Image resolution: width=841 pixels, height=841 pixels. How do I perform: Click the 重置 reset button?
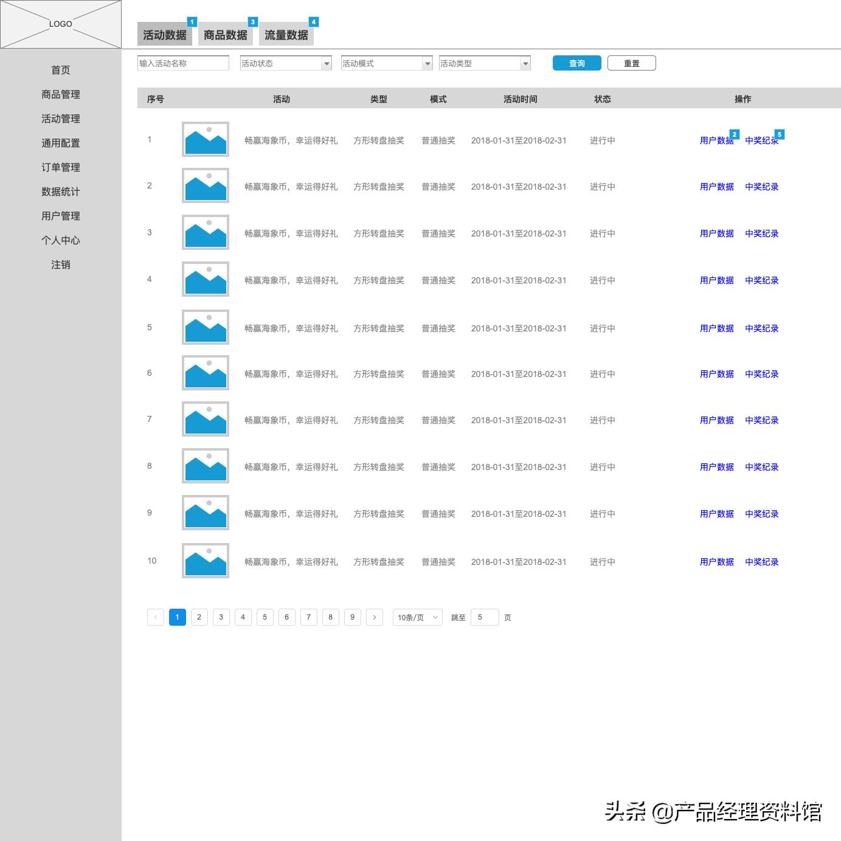pos(631,63)
